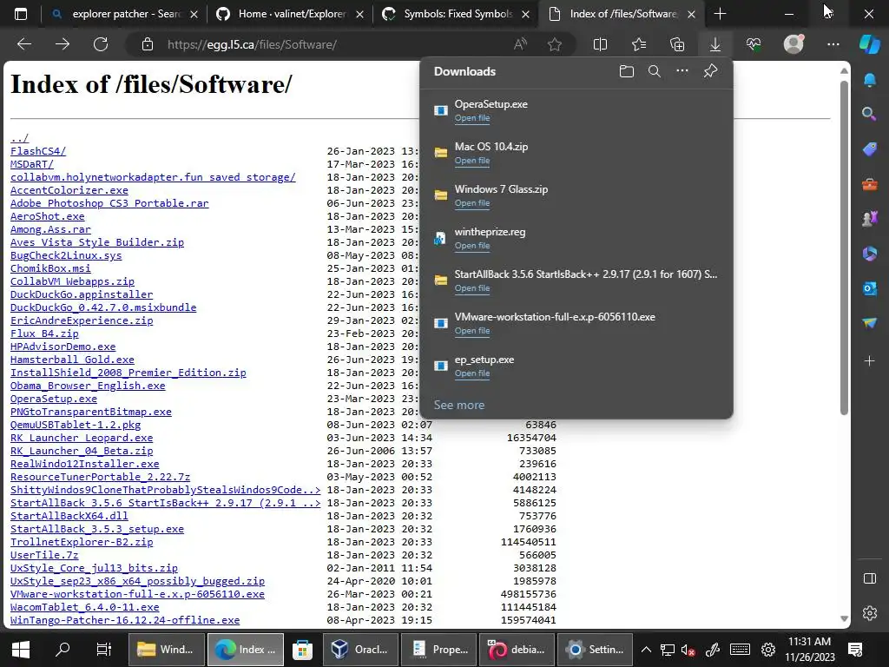
Task: Open Collections toolbar icon
Action: click(x=677, y=44)
